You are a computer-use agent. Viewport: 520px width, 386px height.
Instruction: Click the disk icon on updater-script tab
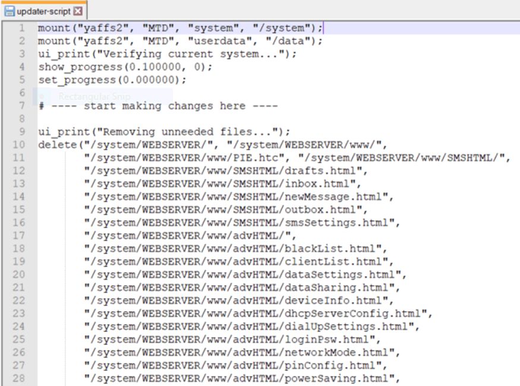tap(10, 11)
